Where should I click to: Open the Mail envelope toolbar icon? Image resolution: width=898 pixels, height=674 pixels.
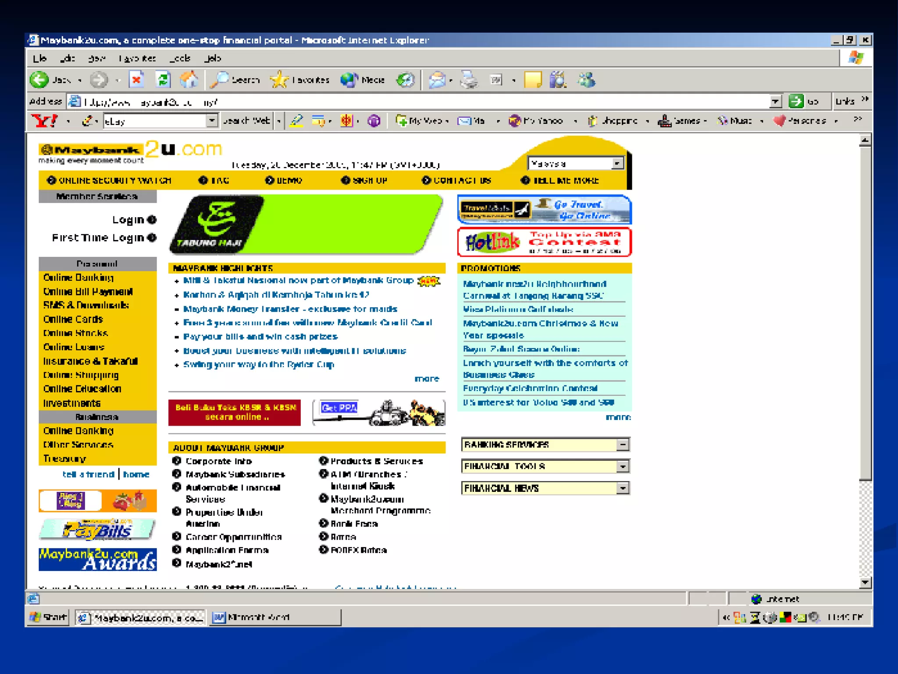pos(437,80)
